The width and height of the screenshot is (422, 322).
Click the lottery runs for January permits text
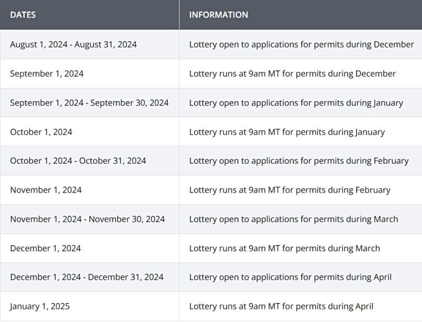tap(287, 132)
